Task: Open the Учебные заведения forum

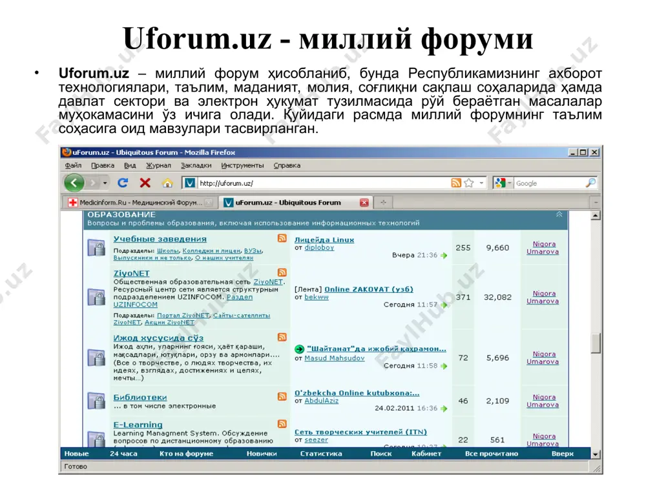Action: pos(160,239)
